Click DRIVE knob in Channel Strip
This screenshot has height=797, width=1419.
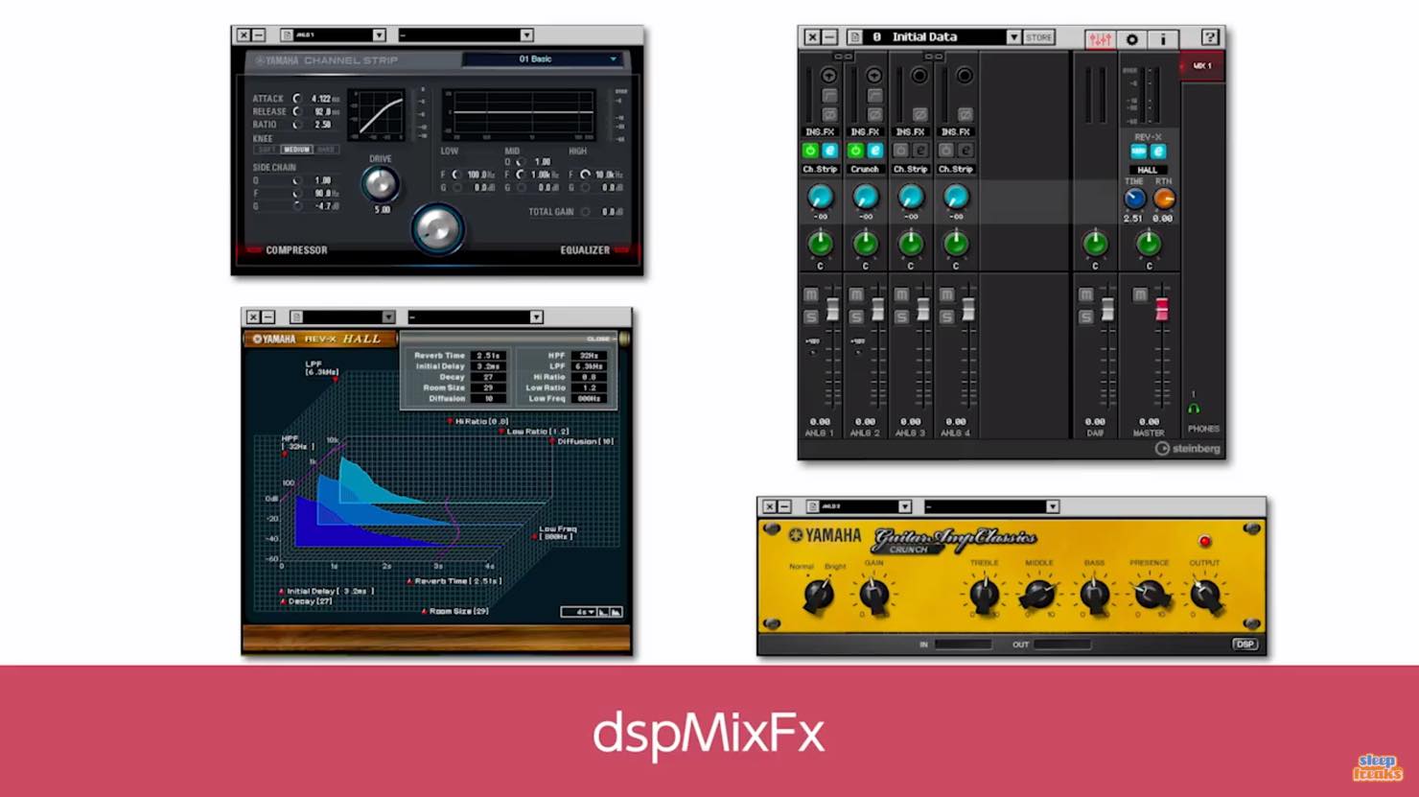[x=380, y=182]
